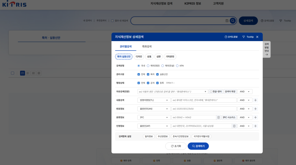Open 지식재산정보 검색 top menu
The image size is (296, 165).
(x=161, y=3)
